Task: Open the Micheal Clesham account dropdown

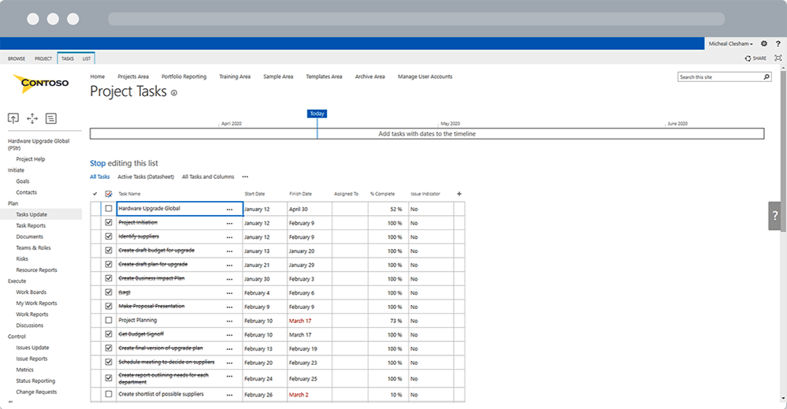Action: tap(731, 43)
